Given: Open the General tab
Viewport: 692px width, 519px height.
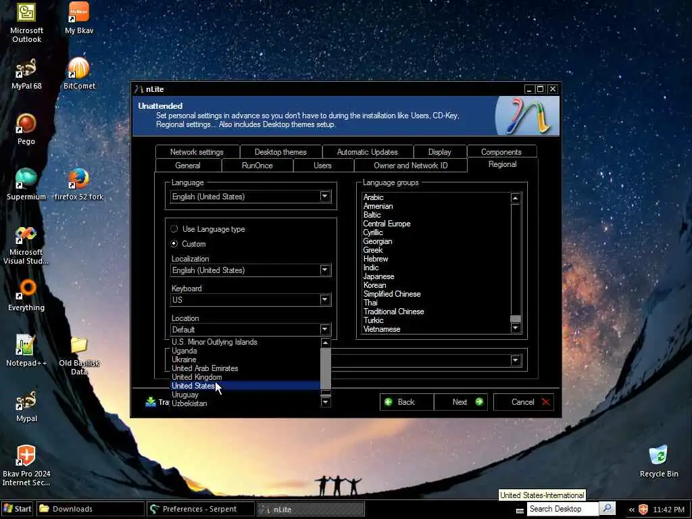Looking at the screenshot, I should (188, 166).
